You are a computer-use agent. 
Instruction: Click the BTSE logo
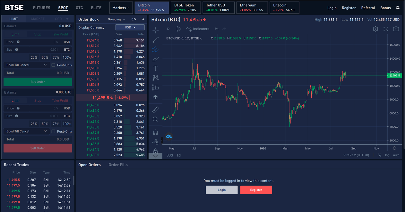pyautogui.click(x=14, y=8)
